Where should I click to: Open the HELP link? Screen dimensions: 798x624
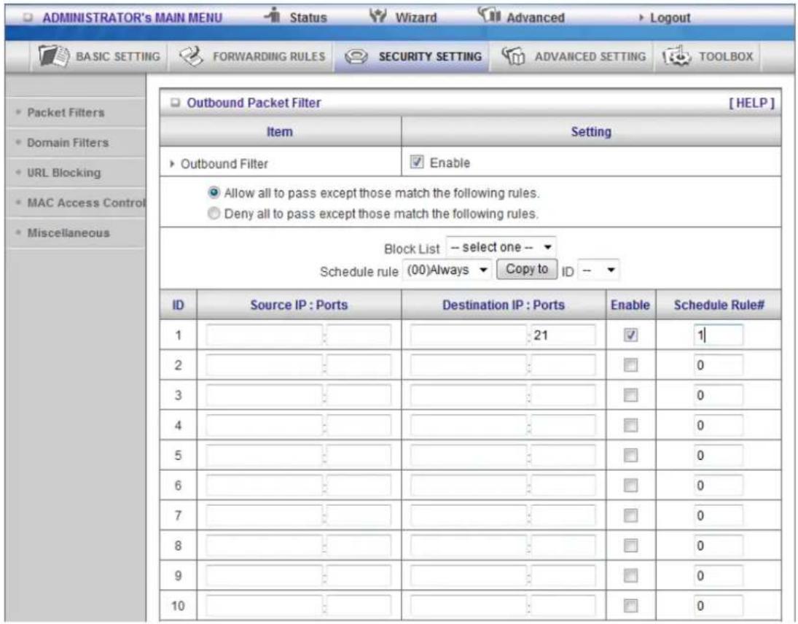751,103
